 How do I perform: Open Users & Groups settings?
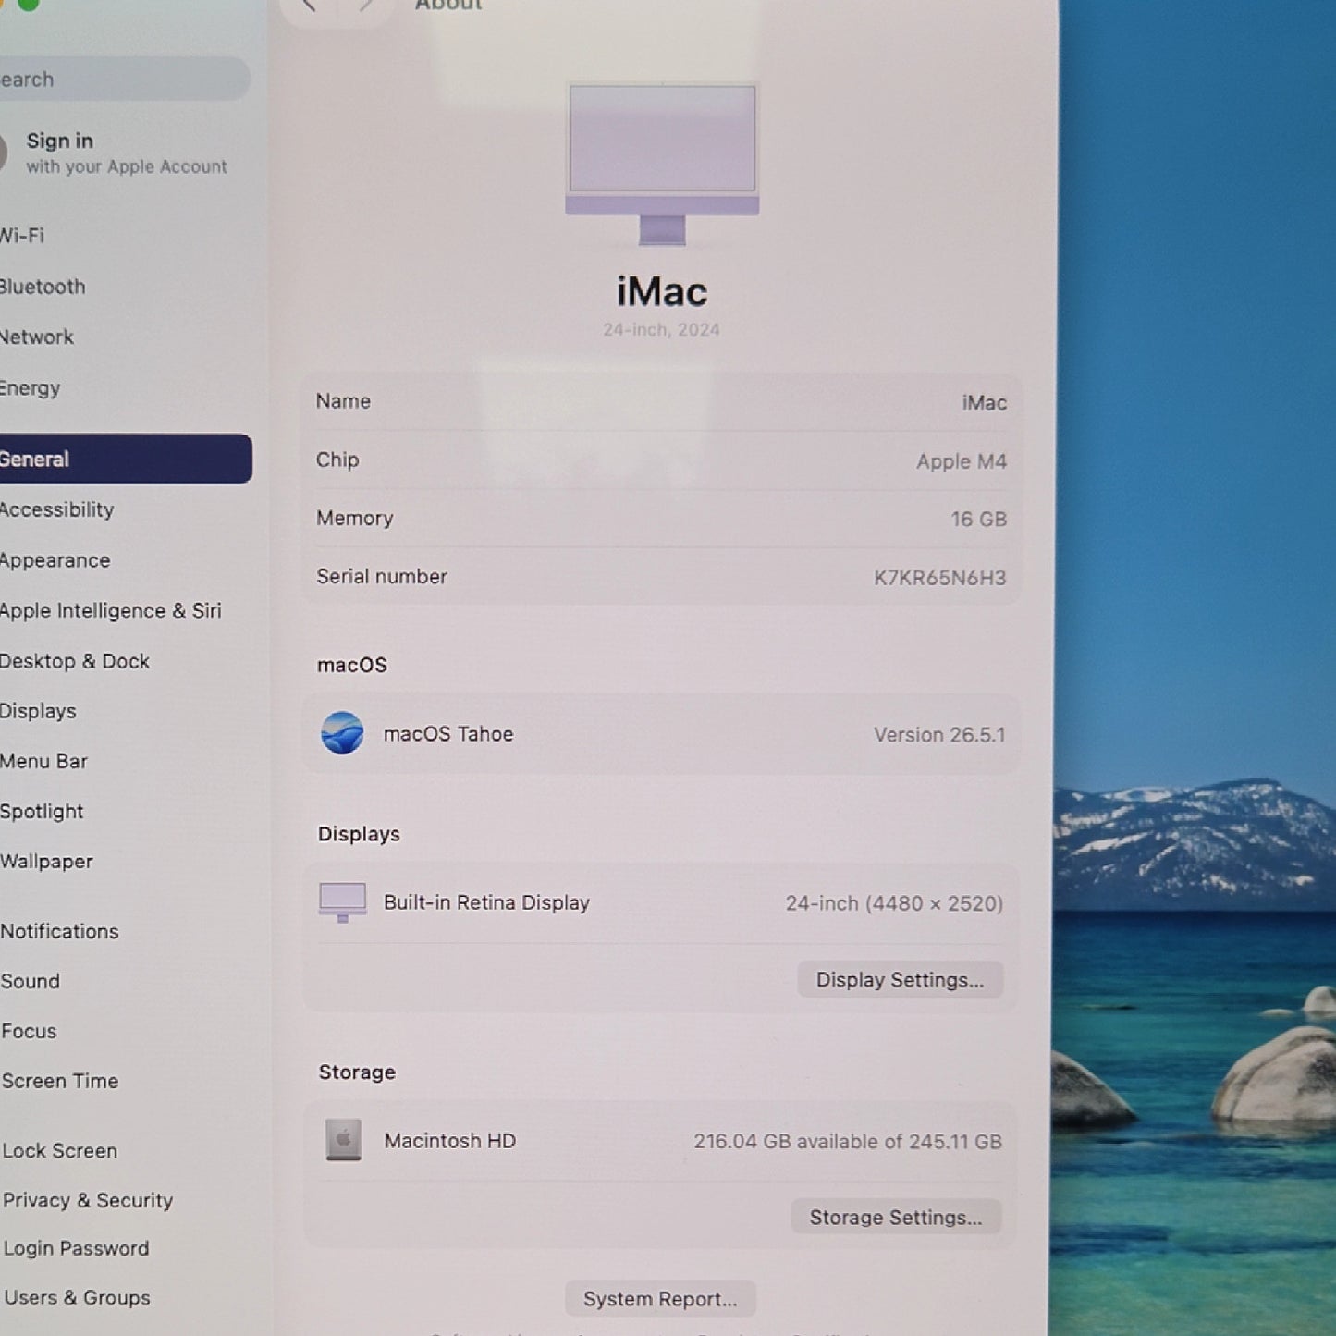click(77, 1298)
